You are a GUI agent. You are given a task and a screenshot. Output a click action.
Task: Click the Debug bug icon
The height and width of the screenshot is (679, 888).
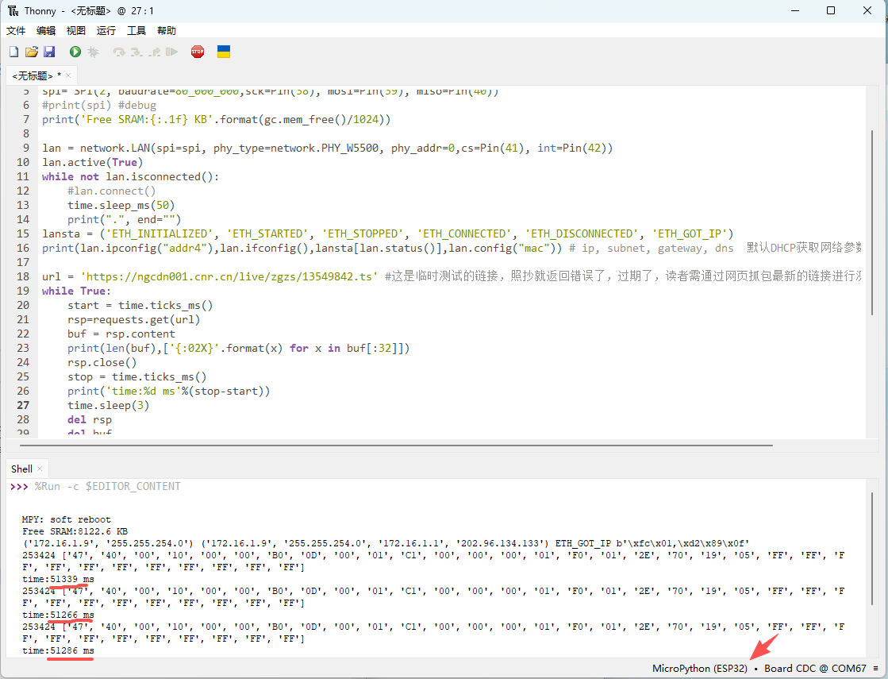pos(93,52)
